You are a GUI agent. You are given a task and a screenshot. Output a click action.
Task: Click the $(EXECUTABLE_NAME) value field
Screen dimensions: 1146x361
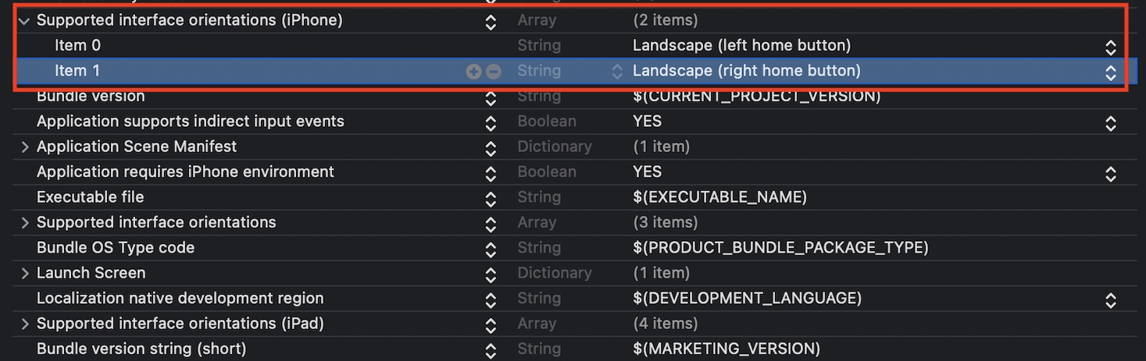[x=719, y=197]
